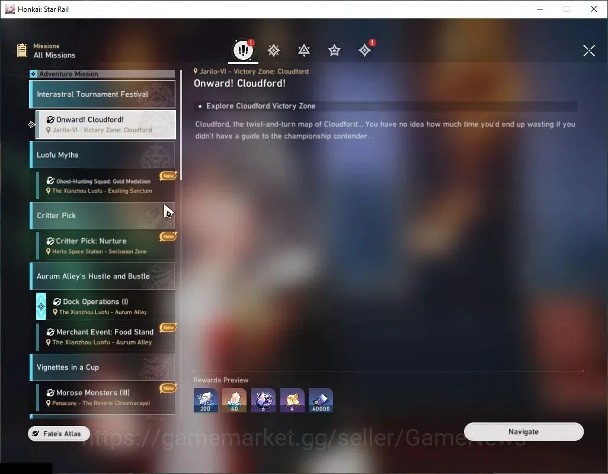608x474 pixels.
Task: Open the triangle-star mission category tab
Action: click(304, 50)
